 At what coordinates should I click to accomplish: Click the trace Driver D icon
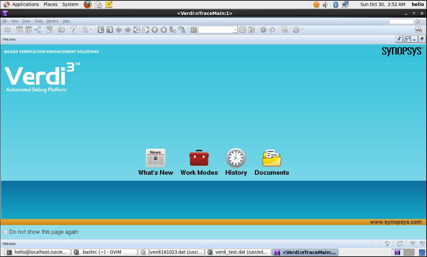[137, 30]
